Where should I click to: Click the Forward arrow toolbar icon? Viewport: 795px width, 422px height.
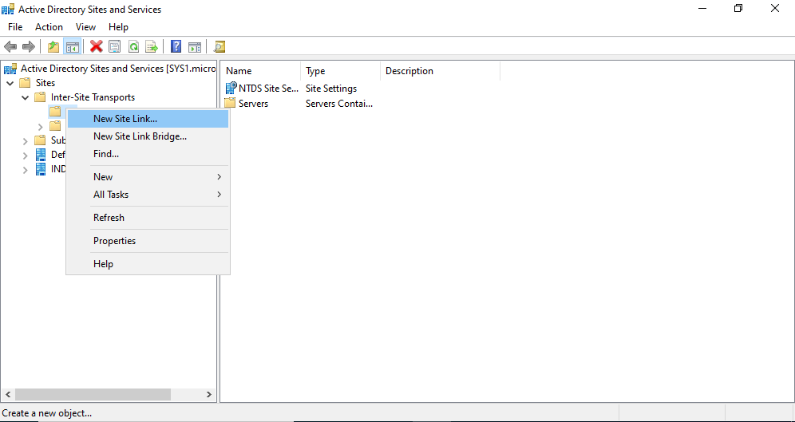[29, 47]
